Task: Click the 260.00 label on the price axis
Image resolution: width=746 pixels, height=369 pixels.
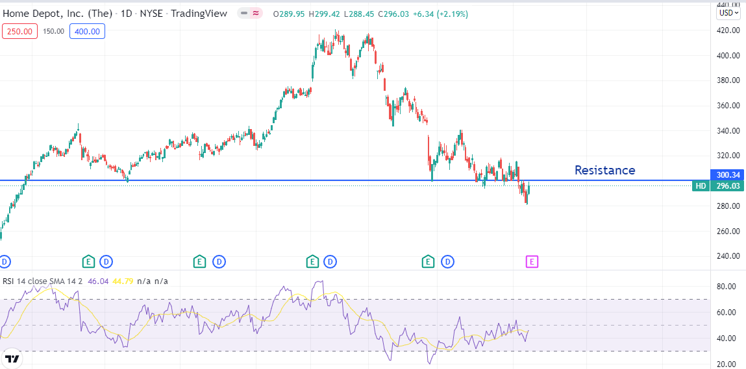Action: [728, 231]
